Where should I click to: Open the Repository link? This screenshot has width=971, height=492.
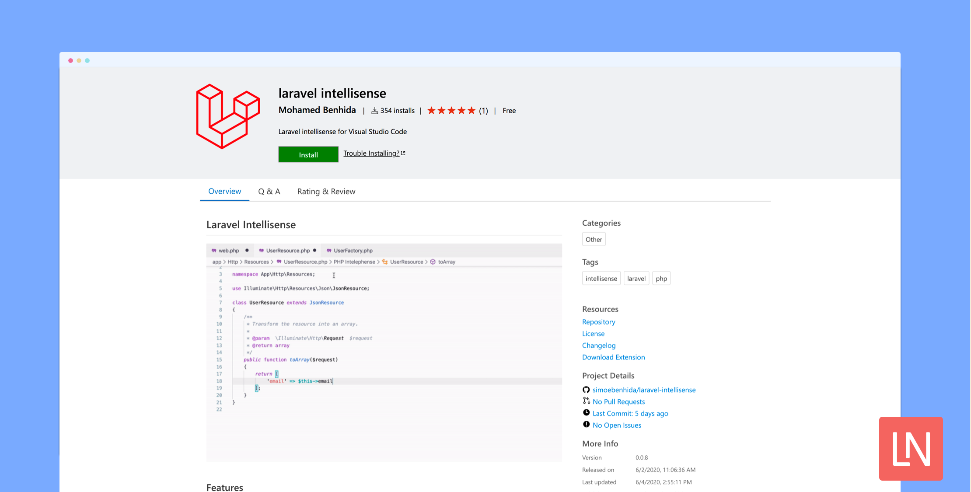pyautogui.click(x=598, y=321)
